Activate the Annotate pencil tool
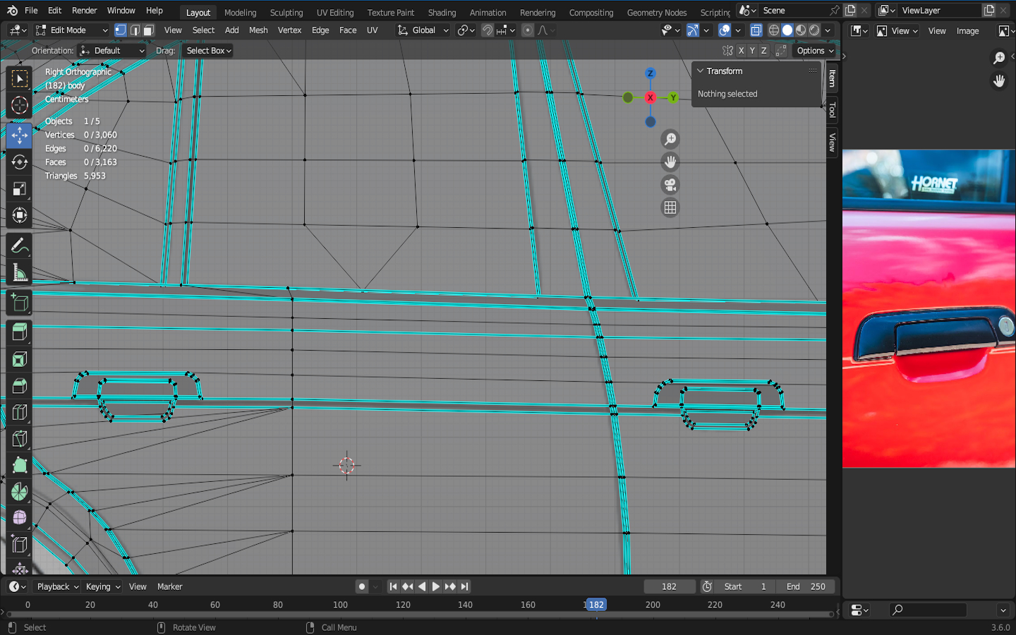The width and height of the screenshot is (1016, 635). tap(19, 246)
